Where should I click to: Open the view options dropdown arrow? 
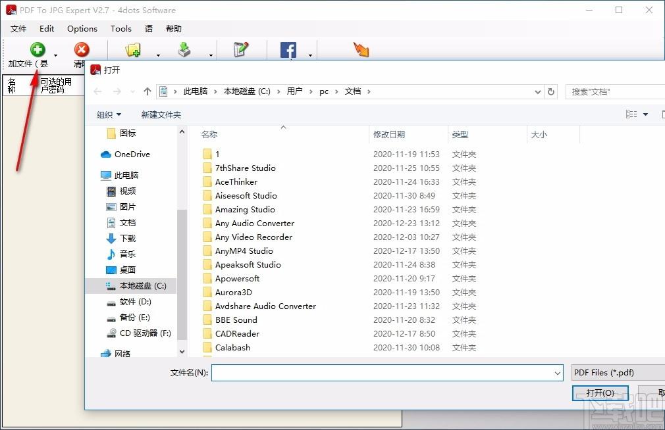tap(645, 114)
